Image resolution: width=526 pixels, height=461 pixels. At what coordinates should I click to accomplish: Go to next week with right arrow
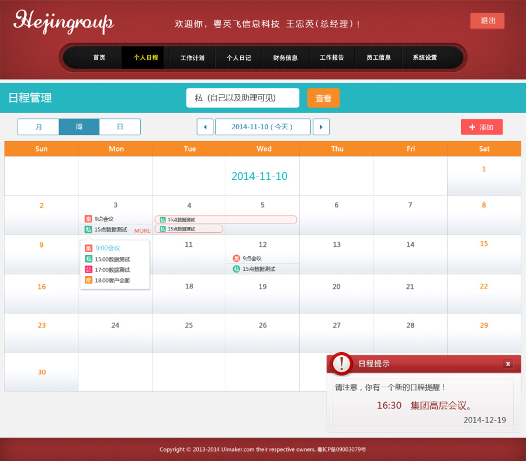point(321,127)
